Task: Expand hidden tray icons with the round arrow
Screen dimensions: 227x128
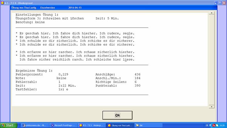Action: [210, 125]
